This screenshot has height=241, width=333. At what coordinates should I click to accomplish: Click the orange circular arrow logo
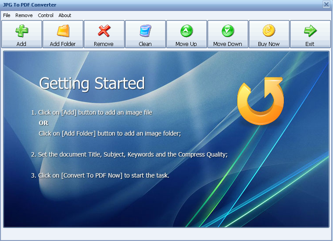261,101
